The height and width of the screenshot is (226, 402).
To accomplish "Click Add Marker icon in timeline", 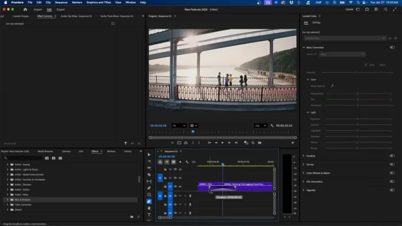I will 180,162.
